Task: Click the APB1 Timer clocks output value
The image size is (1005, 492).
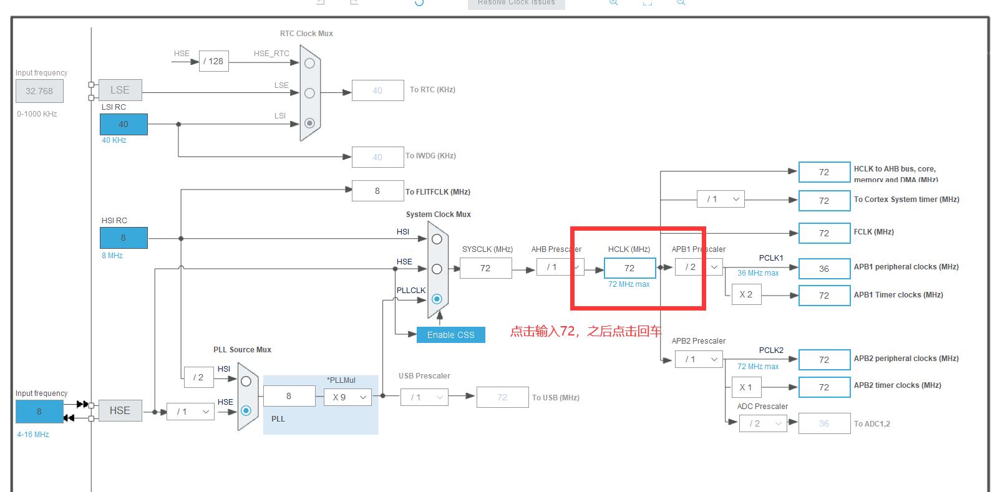Action: [x=824, y=296]
